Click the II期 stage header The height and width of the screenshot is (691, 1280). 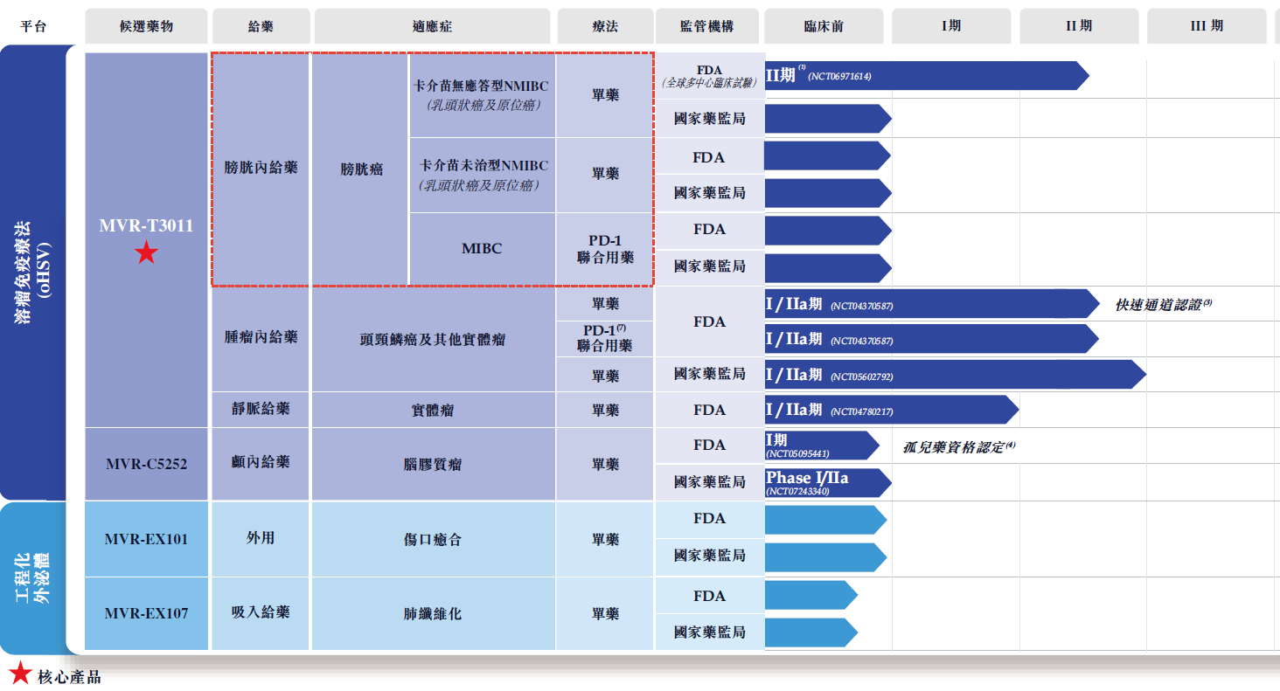pos(1079,26)
